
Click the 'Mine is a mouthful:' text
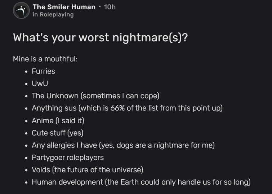[45, 59]
